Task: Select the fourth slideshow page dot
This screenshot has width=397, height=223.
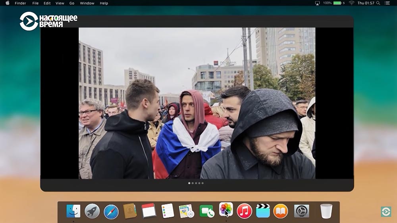Action: tap(199, 183)
